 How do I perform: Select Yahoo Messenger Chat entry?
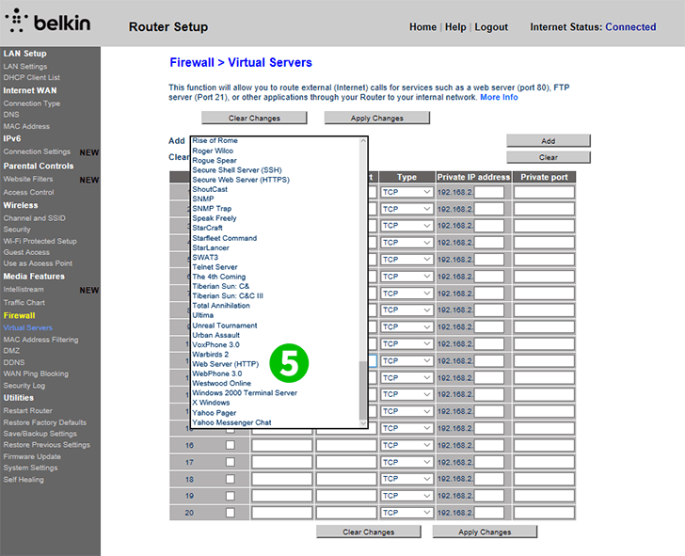pyautogui.click(x=231, y=422)
